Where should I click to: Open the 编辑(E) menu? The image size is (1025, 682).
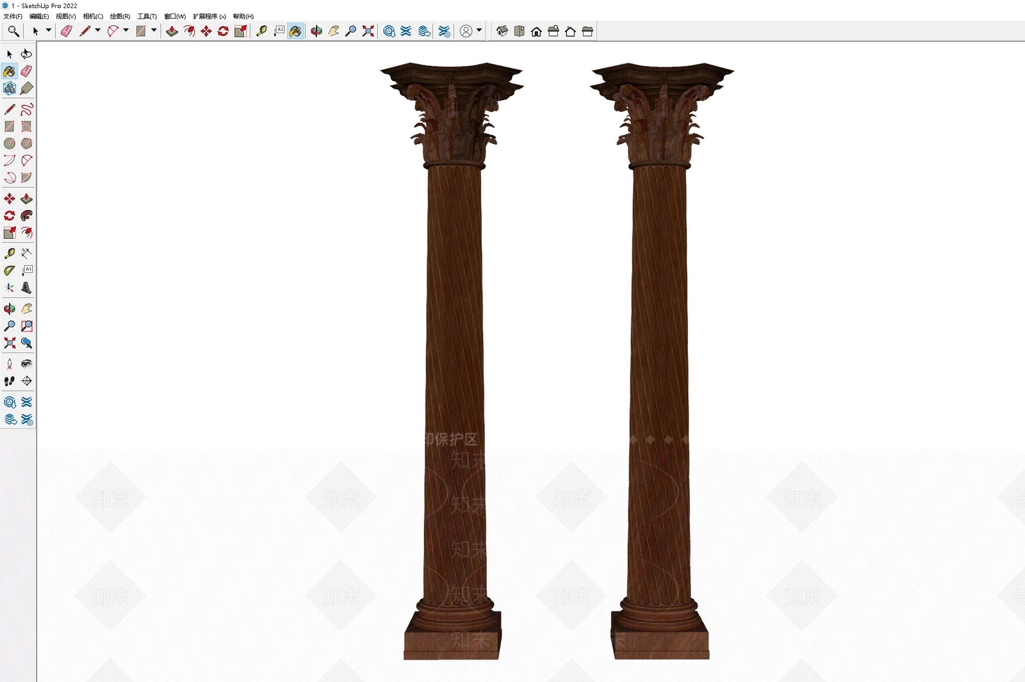(x=39, y=17)
